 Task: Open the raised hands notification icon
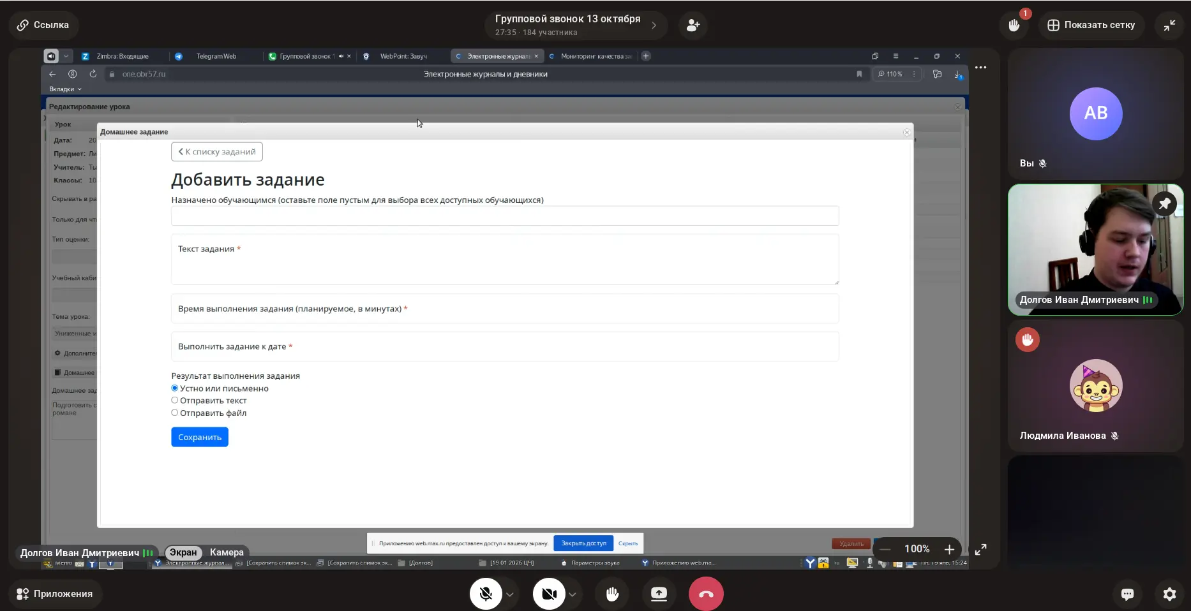click(x=1014, y=26)
